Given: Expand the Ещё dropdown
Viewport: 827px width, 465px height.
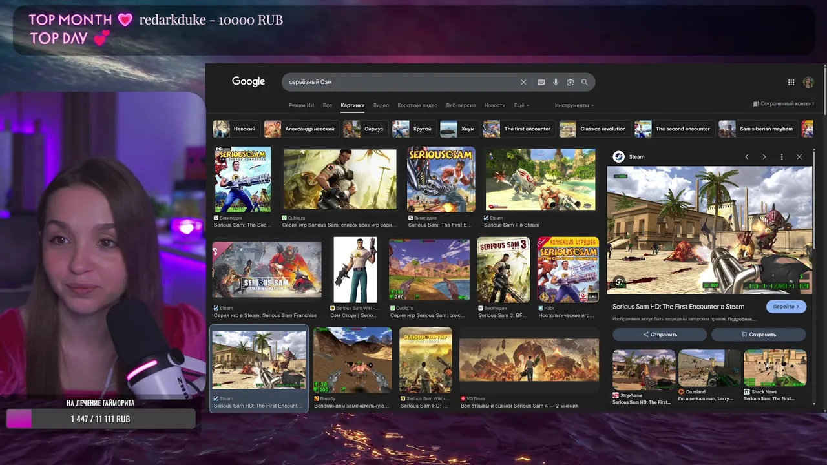Looking at the screenshot, I should coord(521,105).
